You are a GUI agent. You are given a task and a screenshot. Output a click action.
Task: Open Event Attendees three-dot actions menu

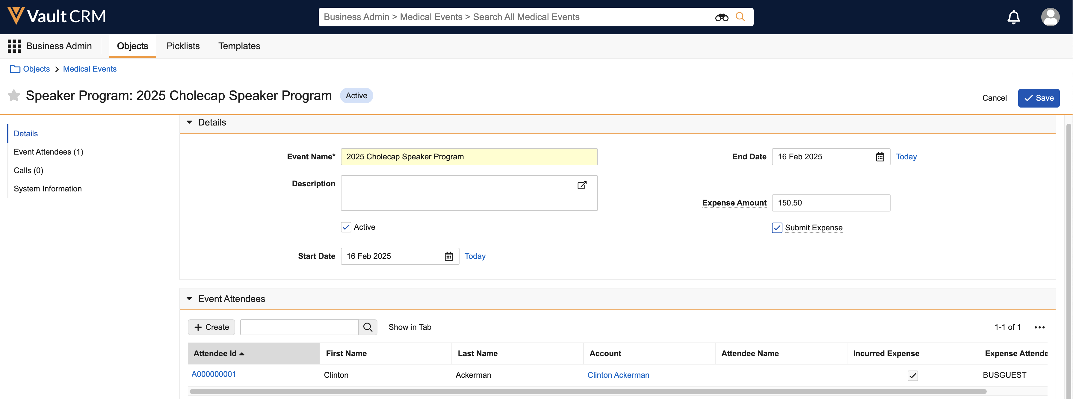(1039, 327)
